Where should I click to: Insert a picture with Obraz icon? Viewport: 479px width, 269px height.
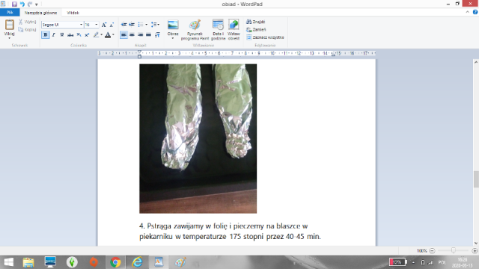tap(173, 25)
